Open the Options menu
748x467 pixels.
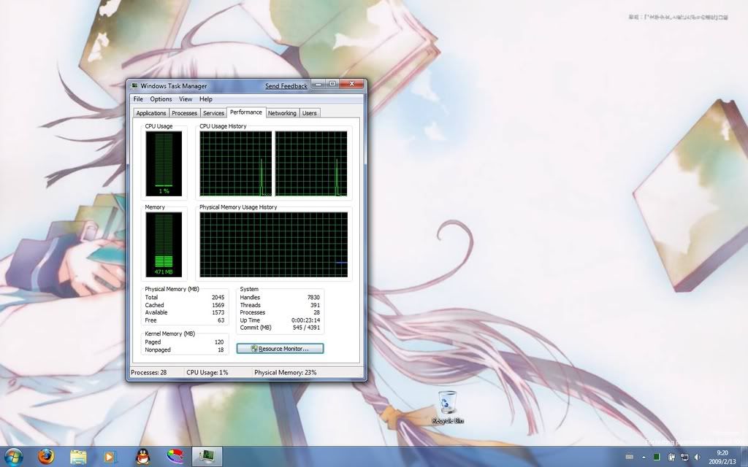[x=161, y=99]
